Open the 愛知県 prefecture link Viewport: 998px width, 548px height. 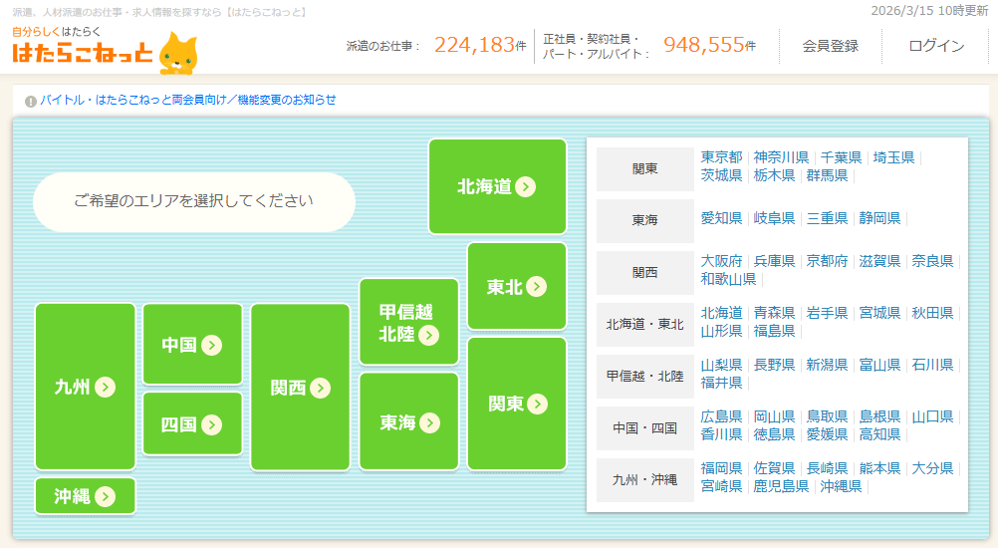pyautogui.click(x=721, y=218)
